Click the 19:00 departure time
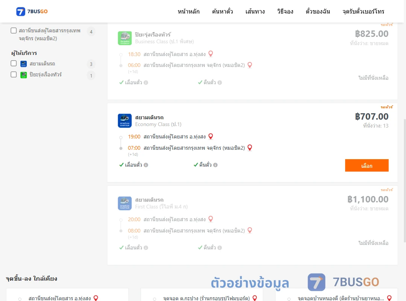 (x=134, y=137)
